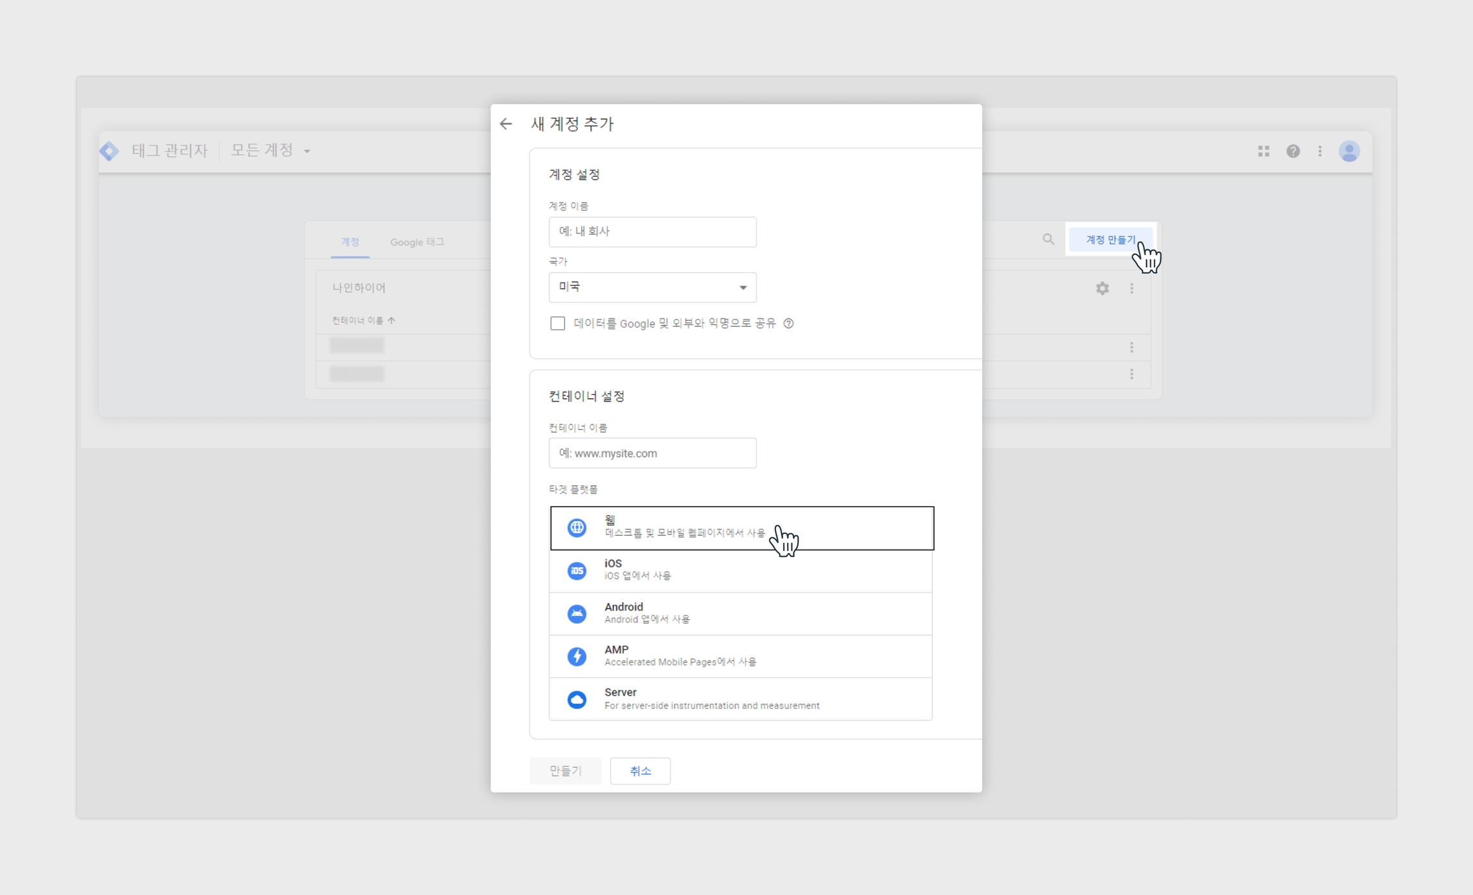The image size is (1473, 895).
Task: Click the 계정 만들기 button
Action: pyautogui.click(x=1111, y=240)
